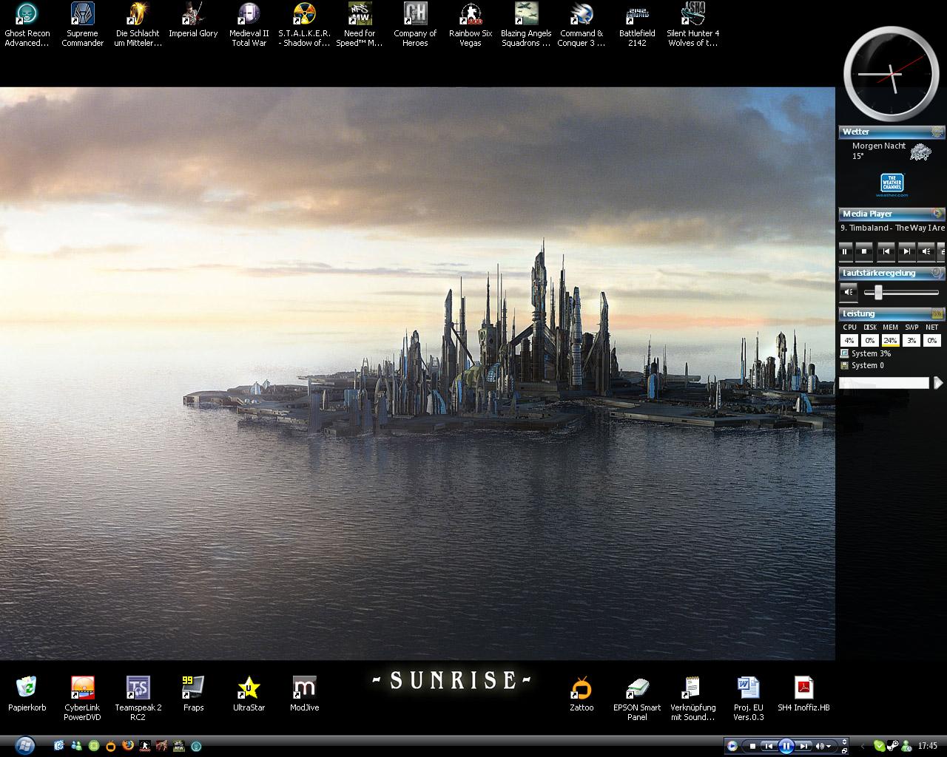Screen dimensions: 947x757
Task: Click the arrow button beside sidebar field
Action: pyautogui.click(x=938, y=383)
